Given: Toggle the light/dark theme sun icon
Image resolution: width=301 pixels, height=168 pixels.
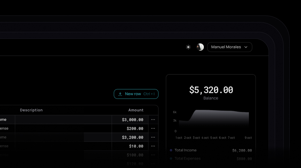Looking at the screenshot, I should 188,47.
